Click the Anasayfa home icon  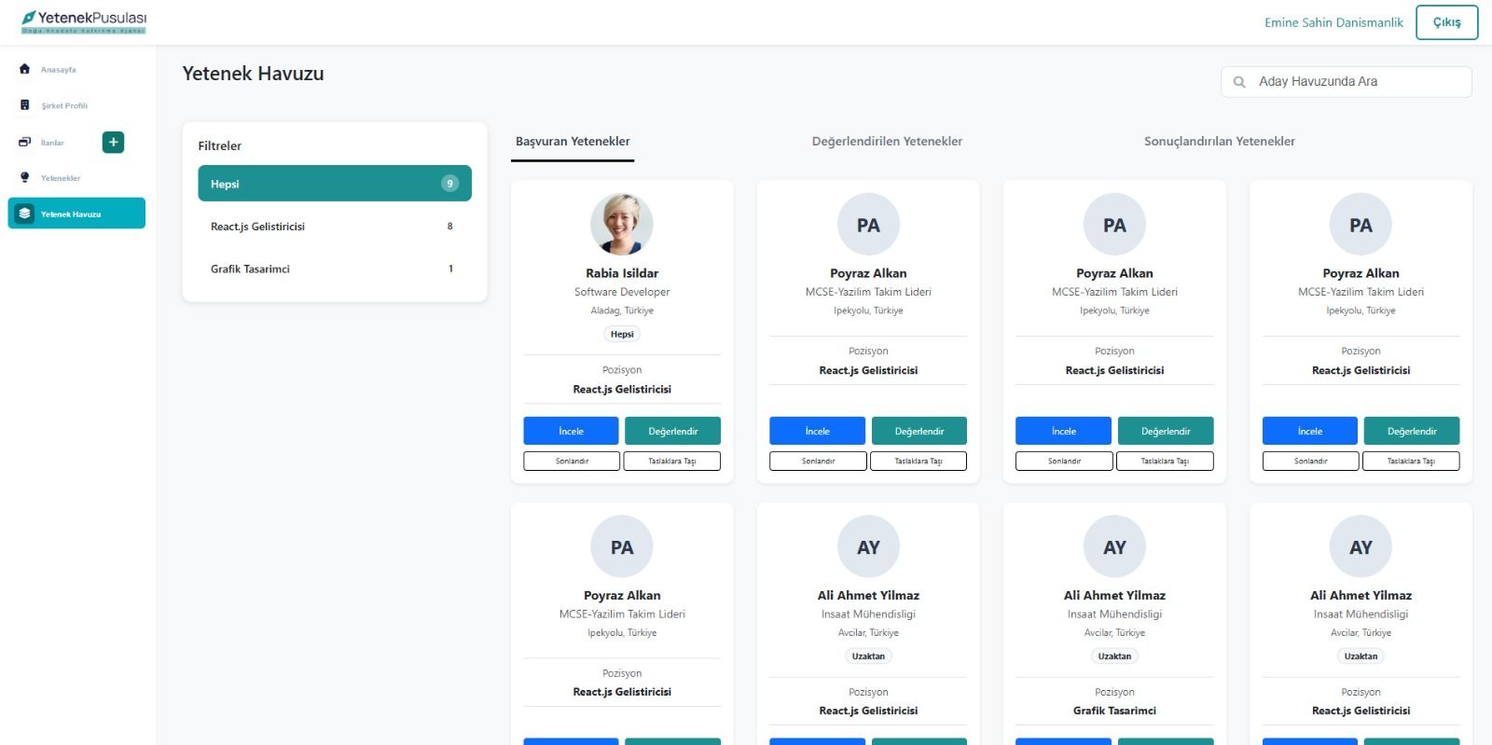[x=25, y=69]
